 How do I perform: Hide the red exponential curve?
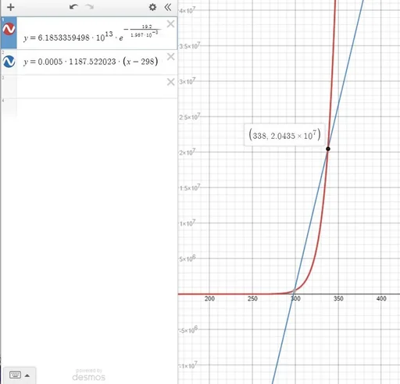[9, 29]
